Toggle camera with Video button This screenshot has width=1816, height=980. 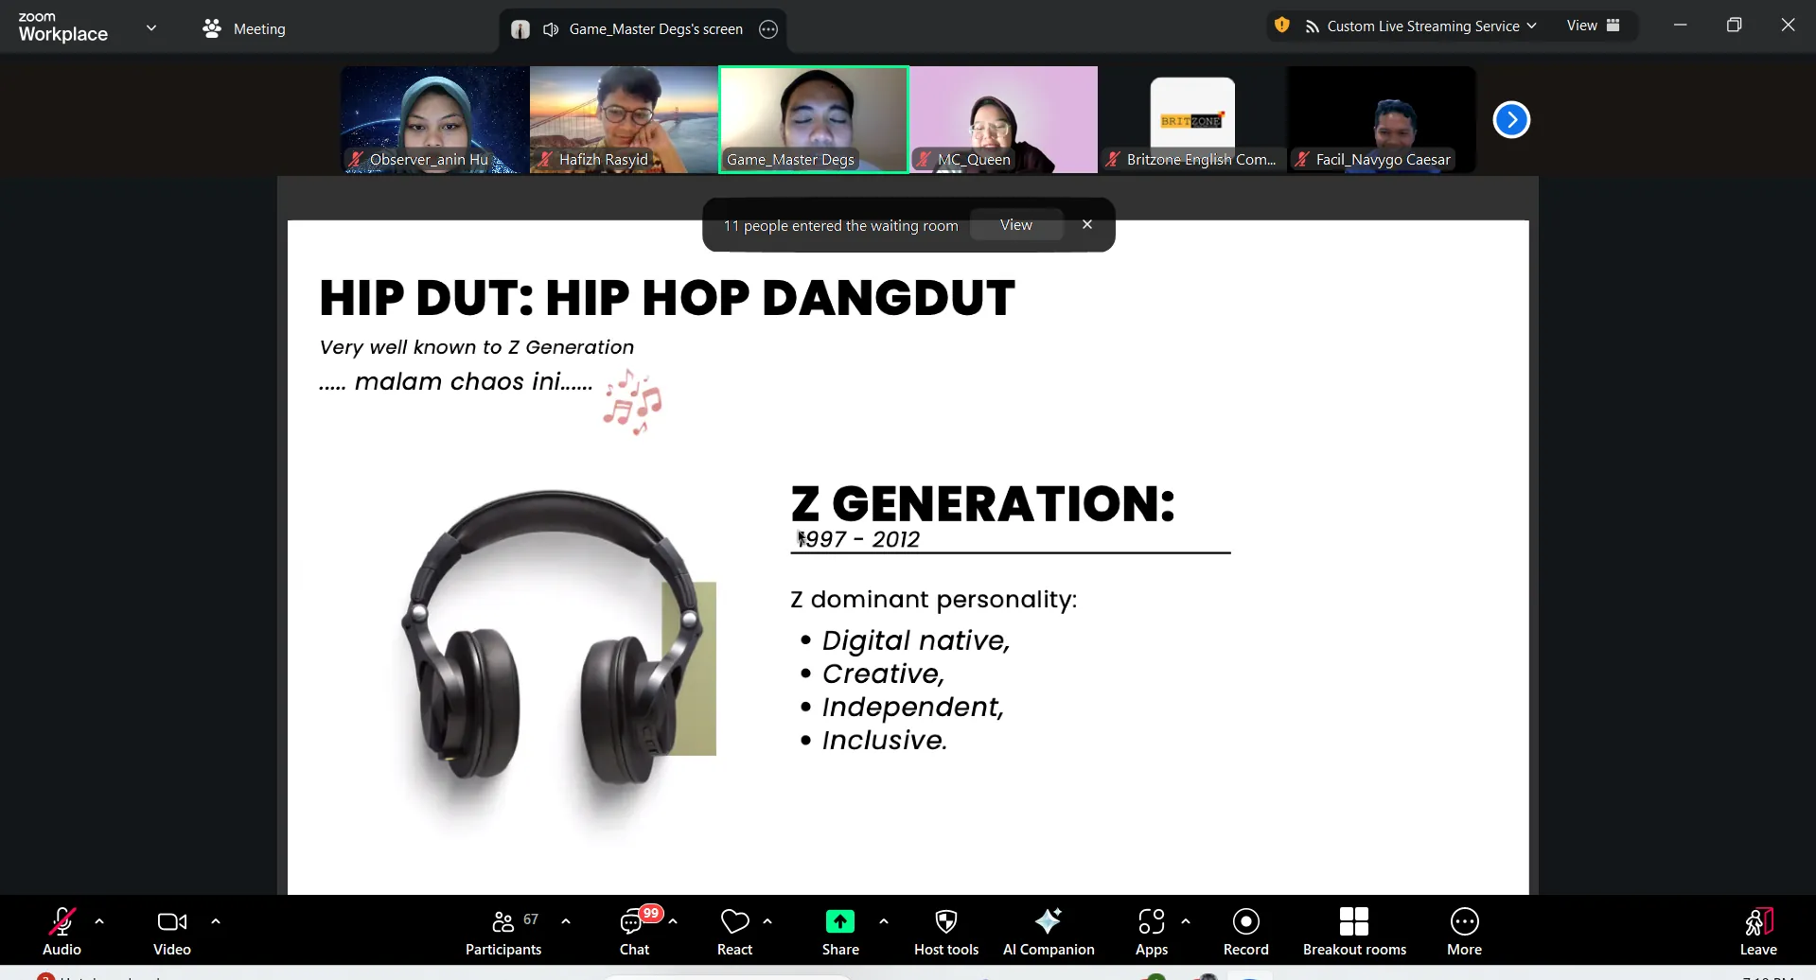[x=171, y=932]
